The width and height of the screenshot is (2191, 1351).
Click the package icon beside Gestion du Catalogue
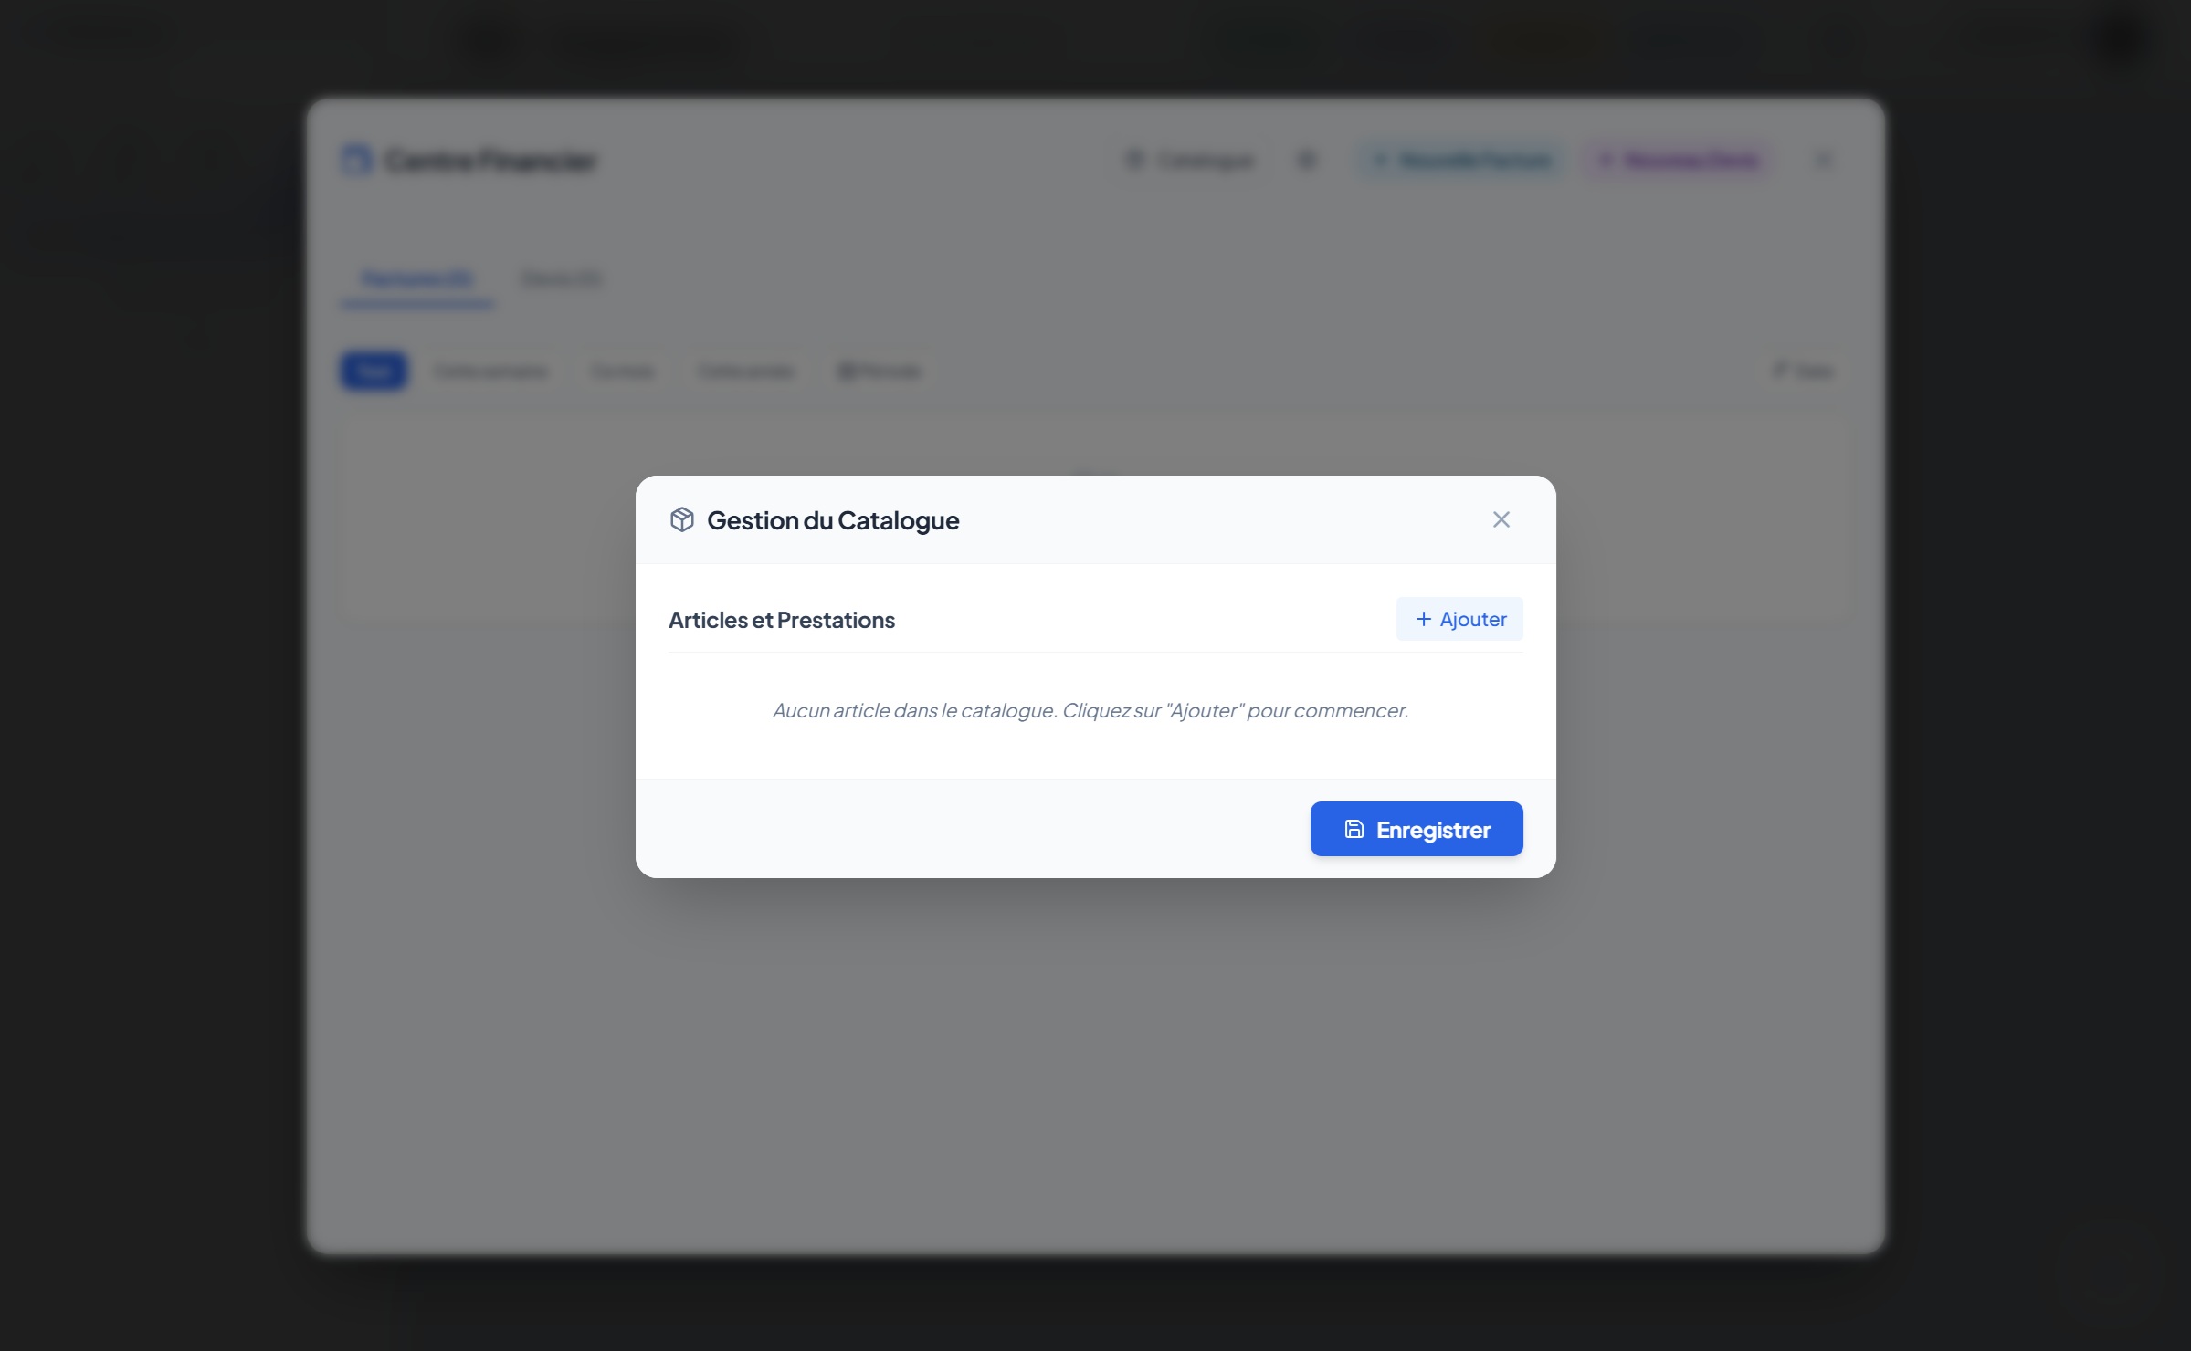pyautogui.click(x=682, y=519)
